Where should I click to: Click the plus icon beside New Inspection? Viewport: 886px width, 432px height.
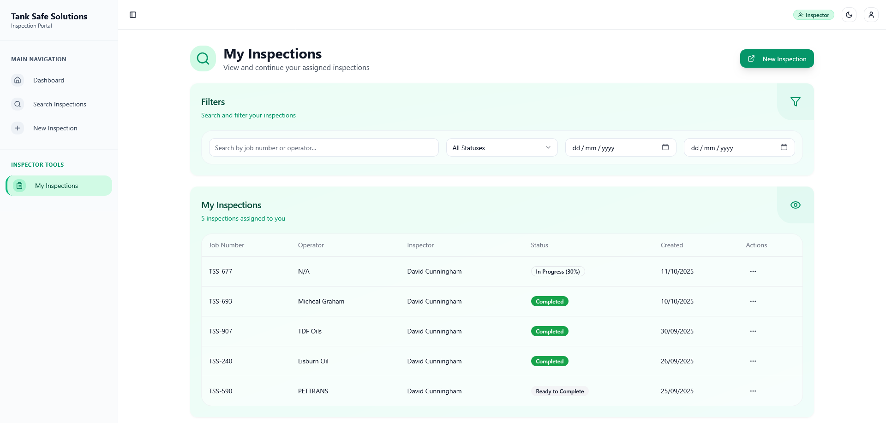[x=18, y=128]
